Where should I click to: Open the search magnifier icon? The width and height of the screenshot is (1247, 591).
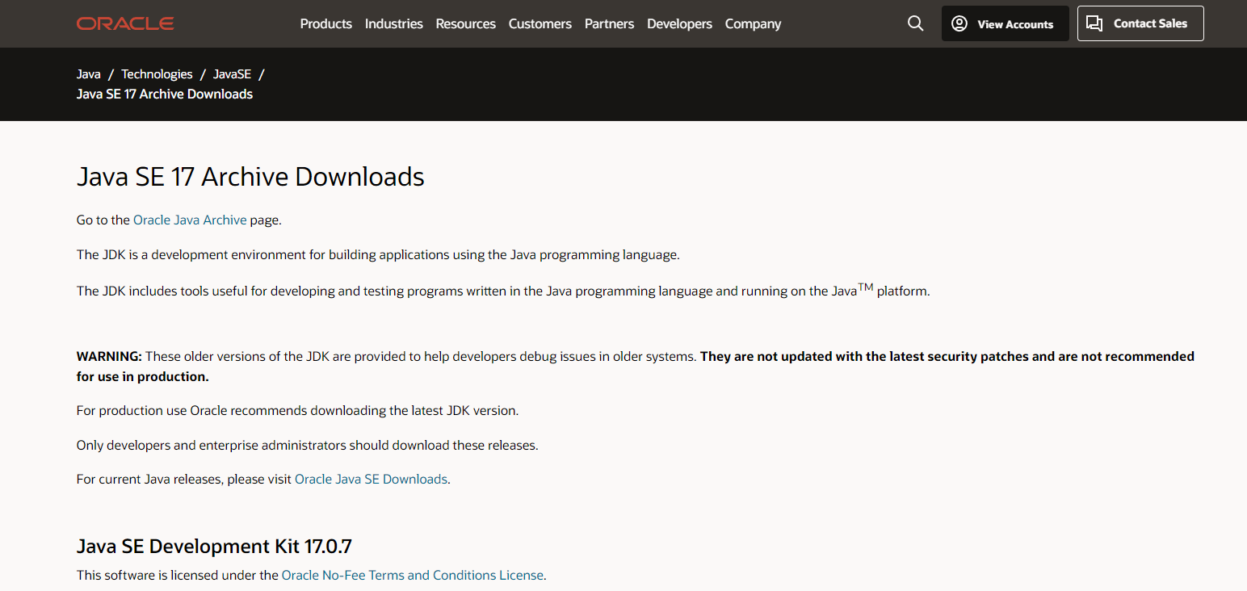pyautogui.click(x=915, y=24)
